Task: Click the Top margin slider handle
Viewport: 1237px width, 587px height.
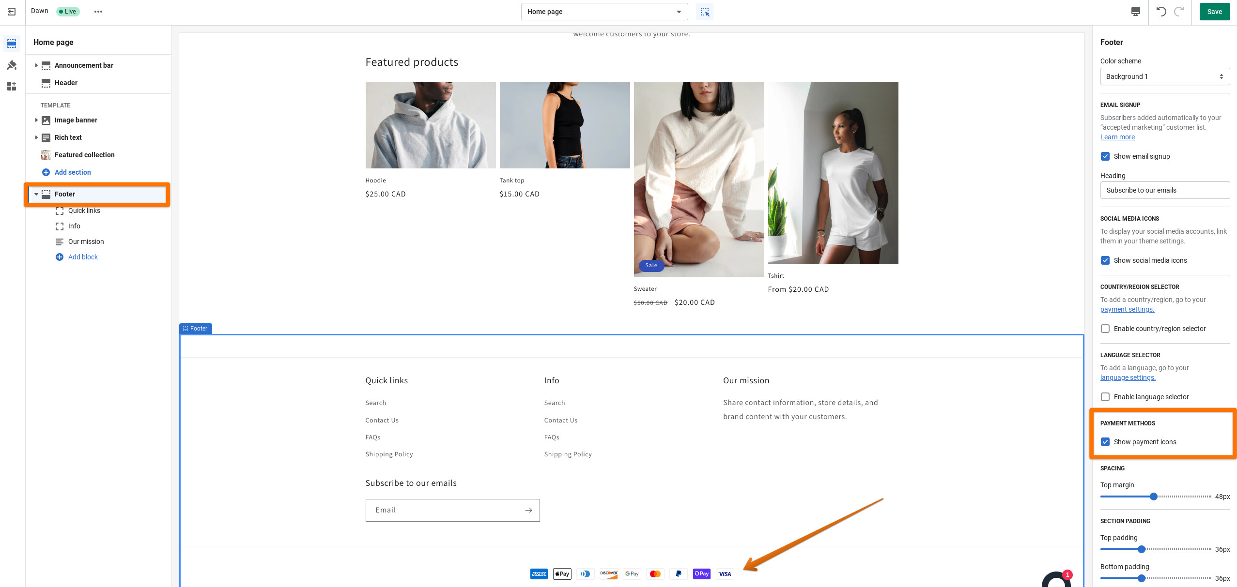Action: tap(1154, 497)
